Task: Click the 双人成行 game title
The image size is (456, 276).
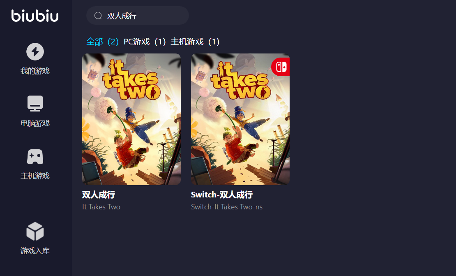Action: (x=99, y=195)
